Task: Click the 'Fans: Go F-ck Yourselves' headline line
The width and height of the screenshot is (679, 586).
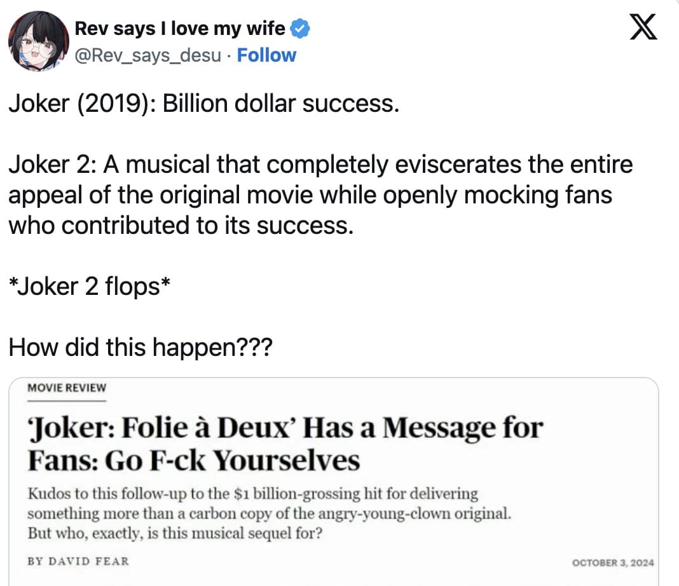Action: pyautogui.click(x=193, y=460)
